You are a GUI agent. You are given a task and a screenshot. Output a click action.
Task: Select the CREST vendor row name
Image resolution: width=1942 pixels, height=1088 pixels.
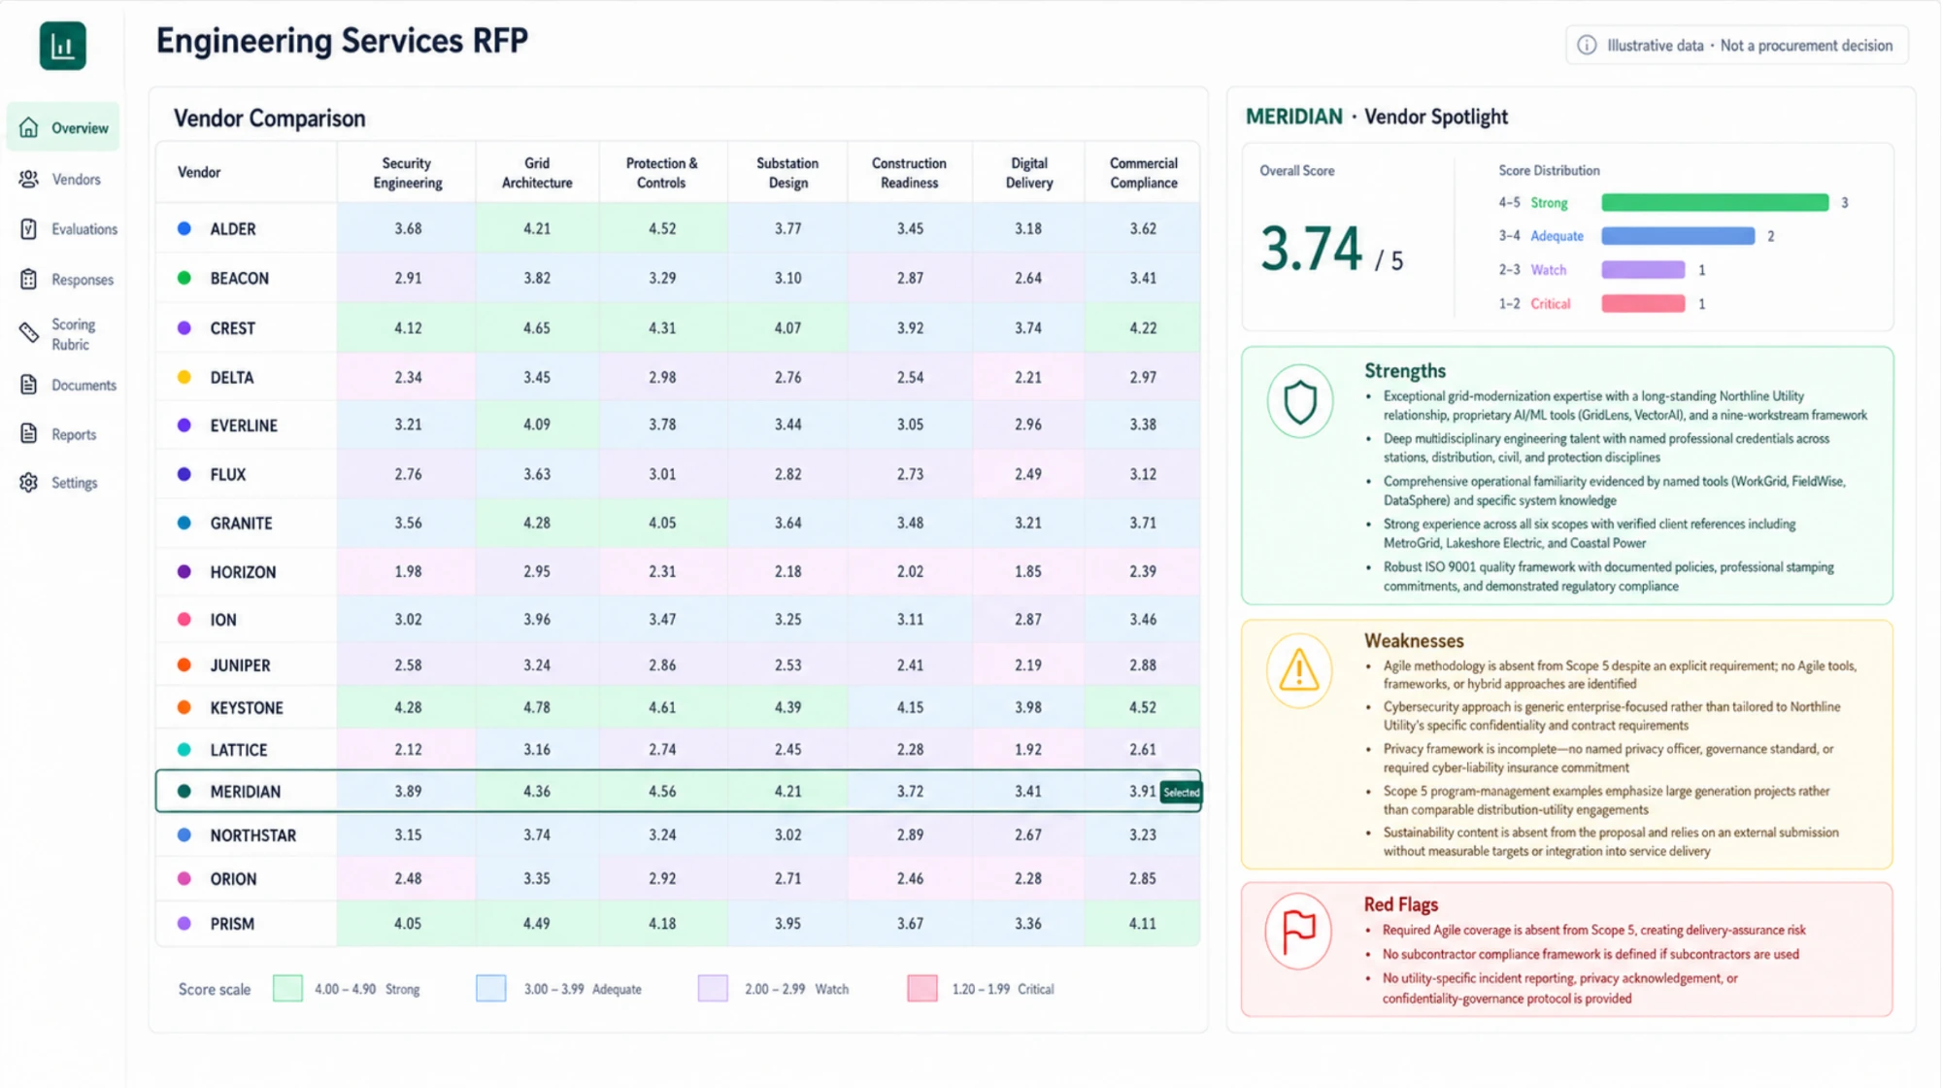[x=233, y=328]
